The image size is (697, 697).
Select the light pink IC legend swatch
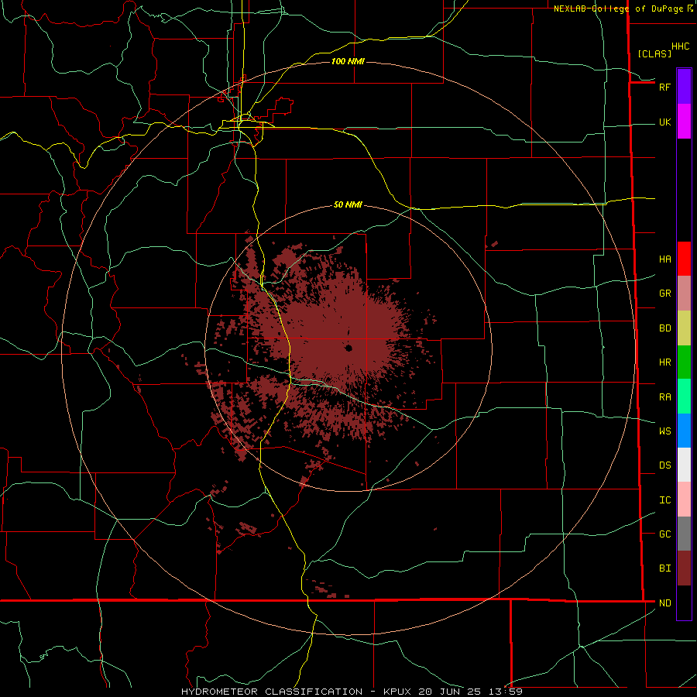[x=684, y=500]
